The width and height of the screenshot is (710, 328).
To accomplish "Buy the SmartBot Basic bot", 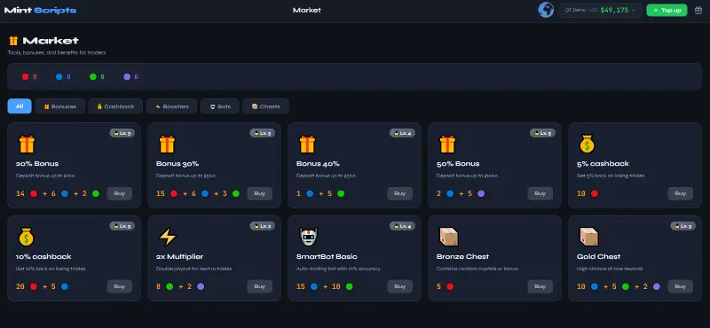I will point(400,286).
